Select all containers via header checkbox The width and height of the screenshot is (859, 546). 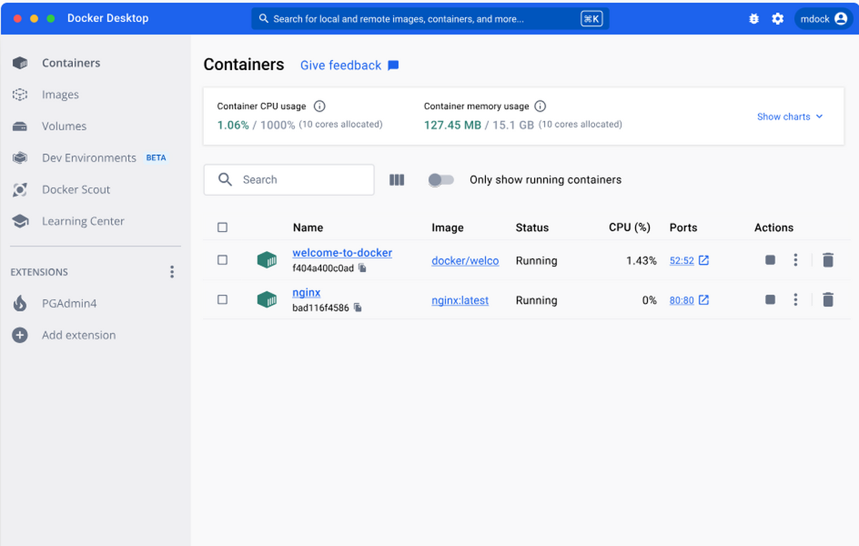(x=222, y=227)
